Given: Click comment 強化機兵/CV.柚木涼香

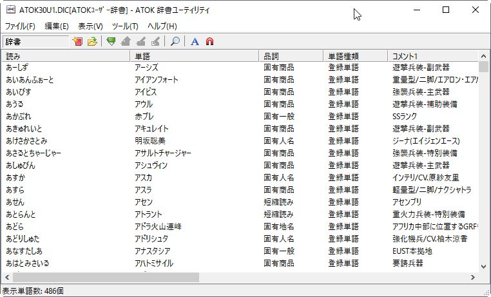Looking at the screenshot, I should pyautogui.click(x=430, y=238).
